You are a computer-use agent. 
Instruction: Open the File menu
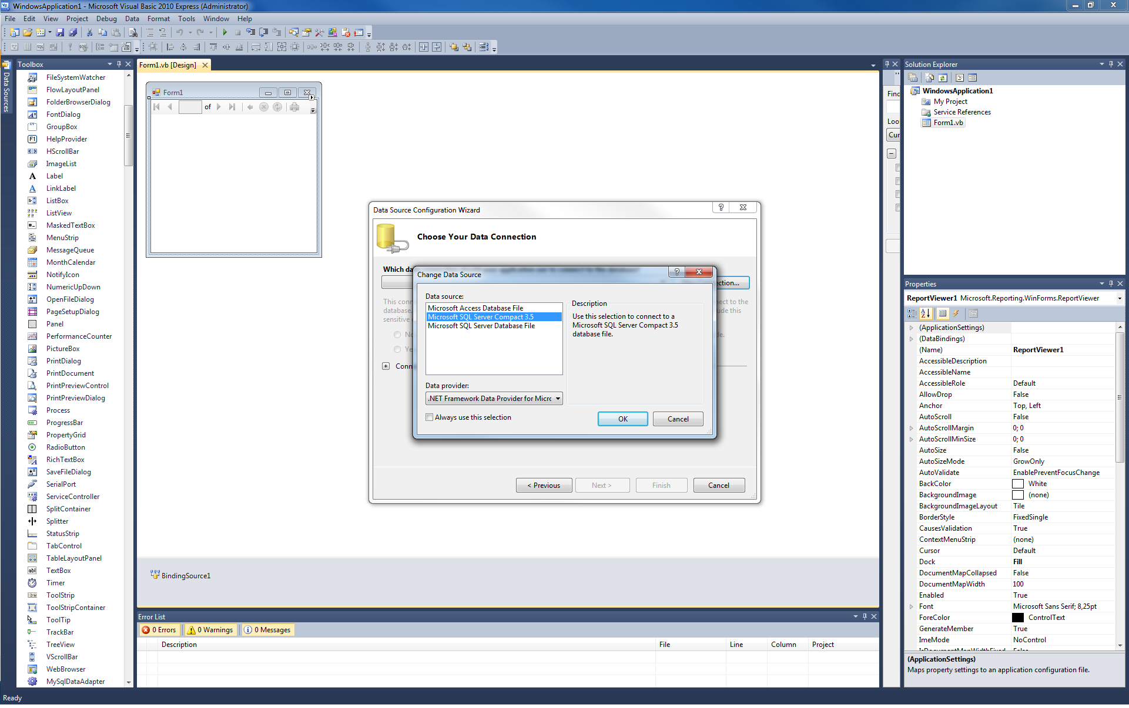[10, 19]
